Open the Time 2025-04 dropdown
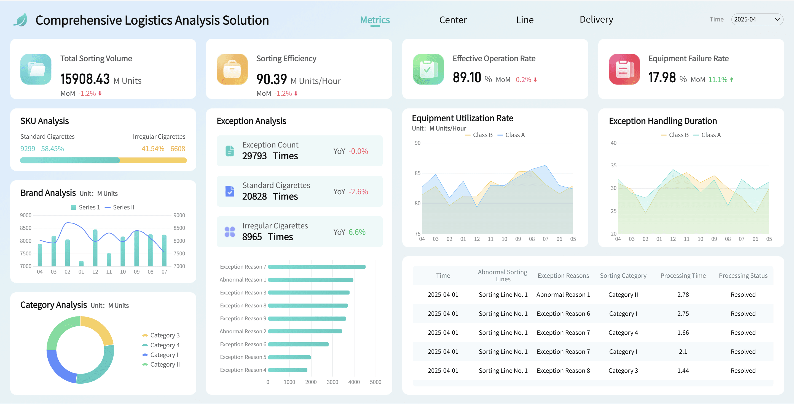 757,19
